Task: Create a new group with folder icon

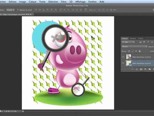Action: (x=150, y=69)
